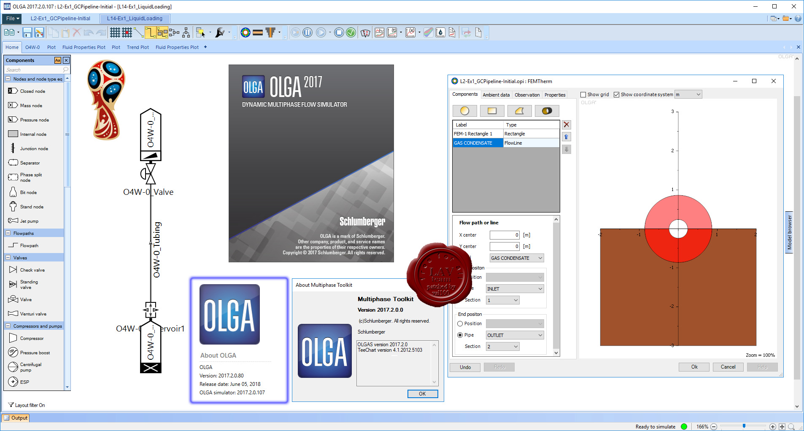
Task: Toggle the Layout filter On control
Action: pos(27,405)
